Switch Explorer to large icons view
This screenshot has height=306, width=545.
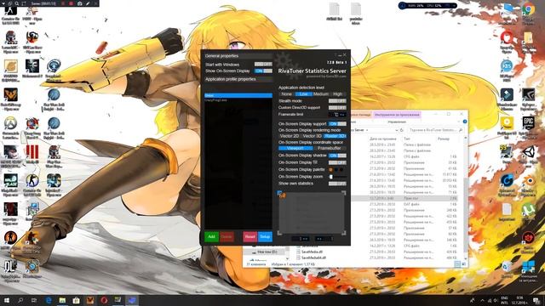(463, 264)
